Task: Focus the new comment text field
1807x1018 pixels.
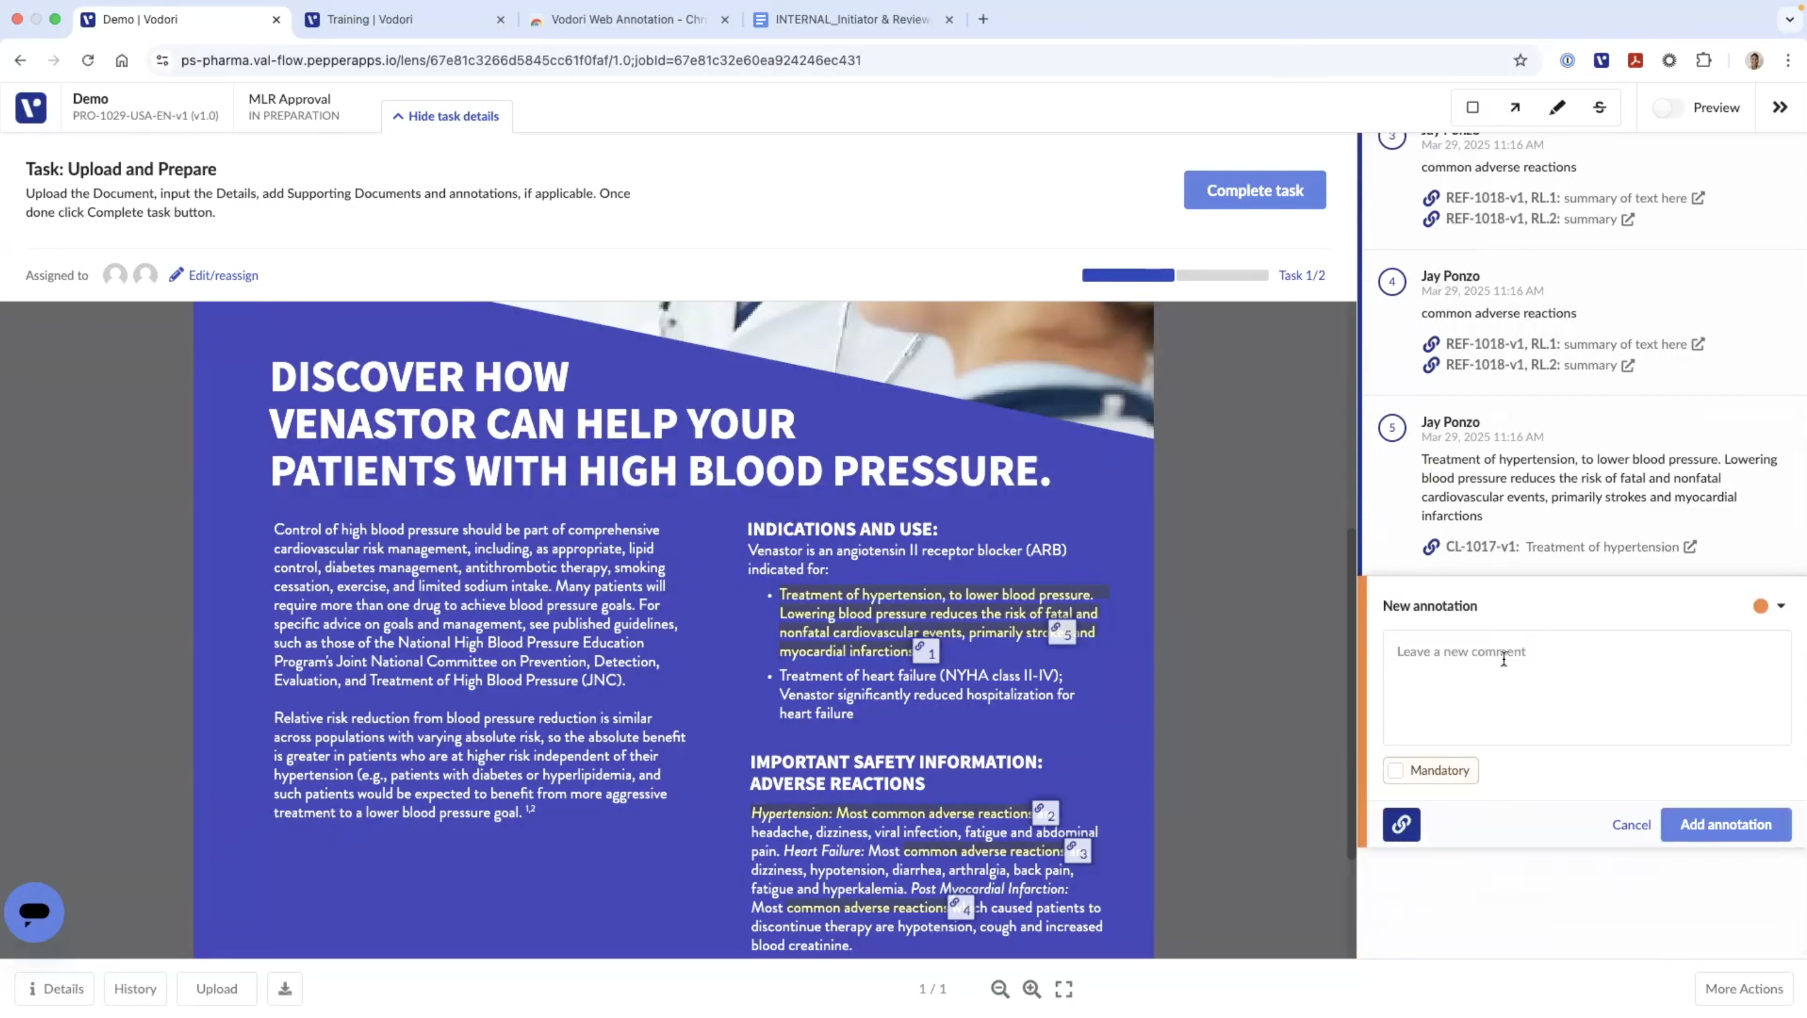Action: coord(1586,687)
